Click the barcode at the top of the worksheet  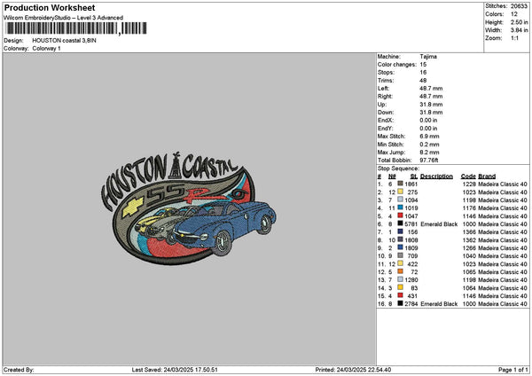[x=76, y=28]
